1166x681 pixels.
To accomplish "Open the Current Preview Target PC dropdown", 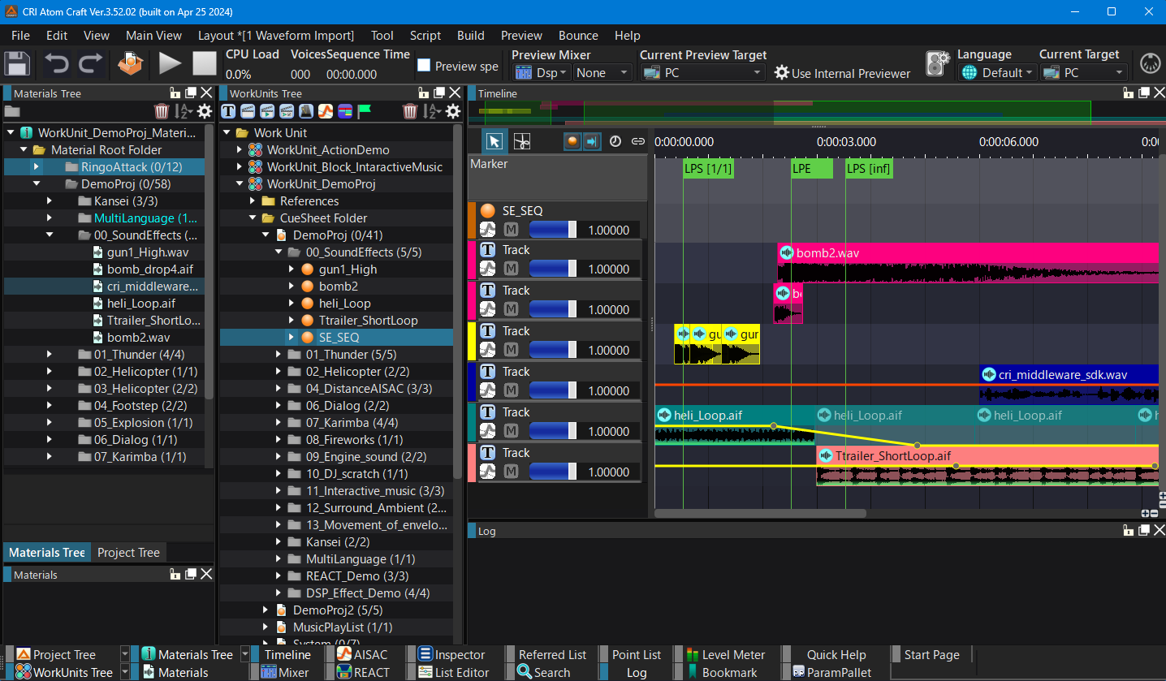I will click(x=702, y=72).
